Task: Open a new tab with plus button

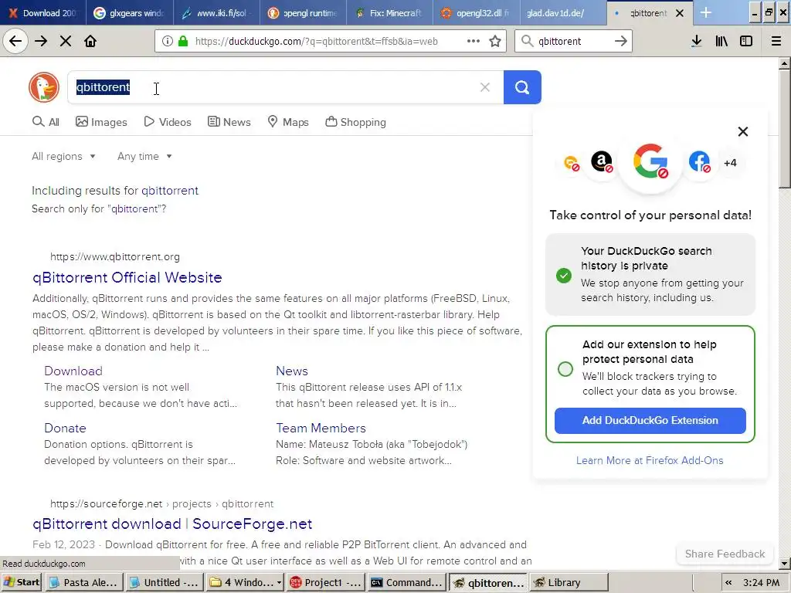Action: (x=706, y=12)
